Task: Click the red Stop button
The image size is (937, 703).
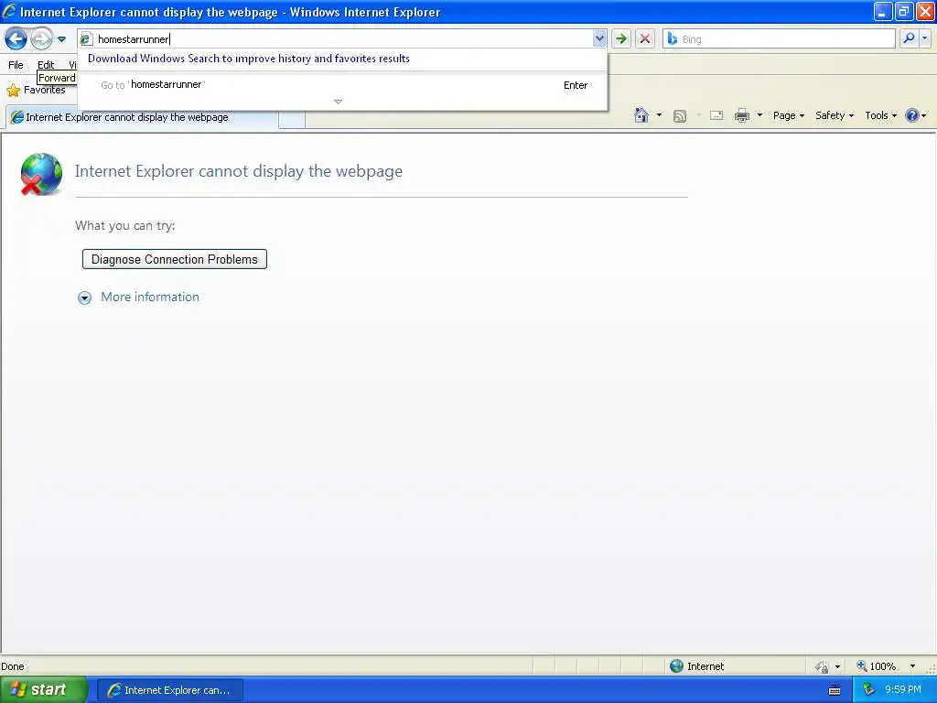Action: click(x=645, y=38)
